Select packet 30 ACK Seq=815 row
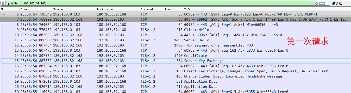 coord(176,91)
